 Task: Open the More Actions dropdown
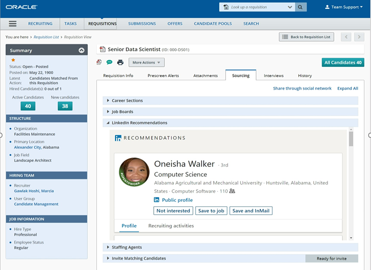tap(146, 62)
